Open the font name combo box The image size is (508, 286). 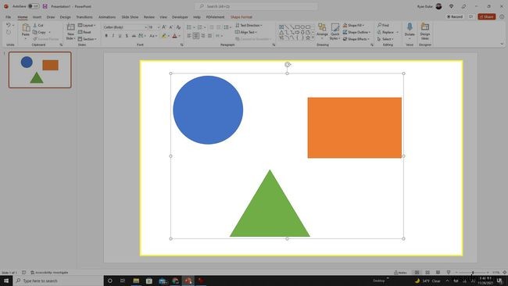pos(125,27)
